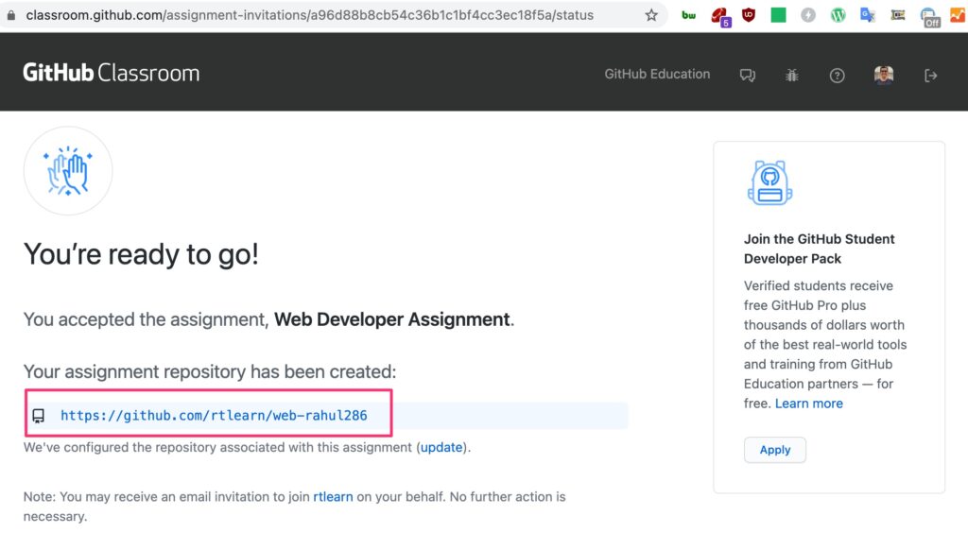
Task: Click the update link for repository
Action: click(441, 447)
